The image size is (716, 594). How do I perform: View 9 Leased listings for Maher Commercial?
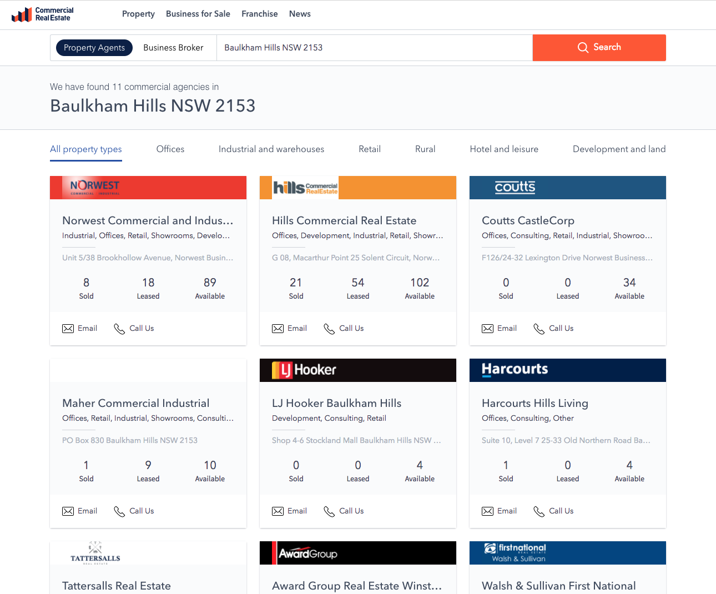[x=148, y=471]
